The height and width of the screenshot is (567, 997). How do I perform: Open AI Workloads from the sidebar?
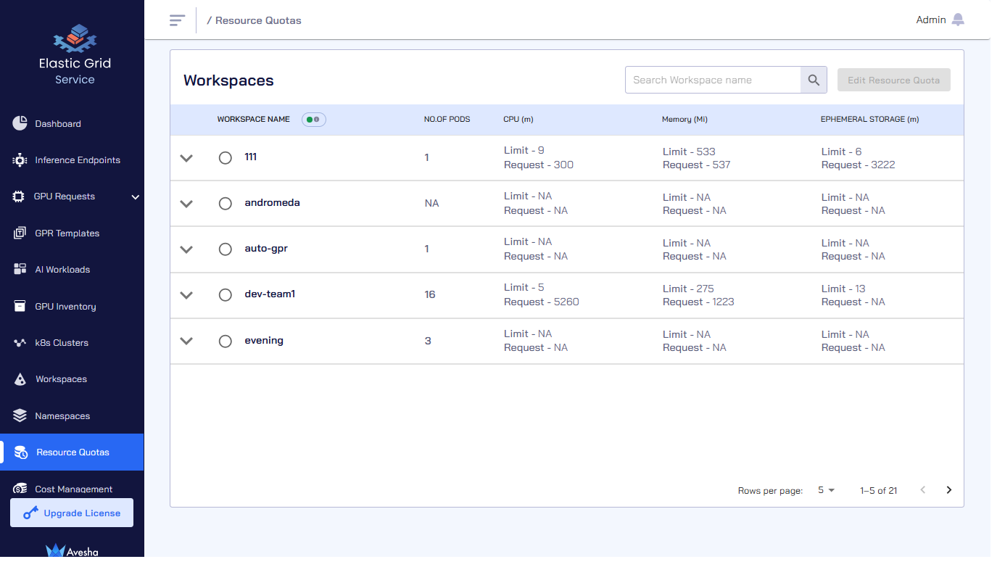coord(62,270)
